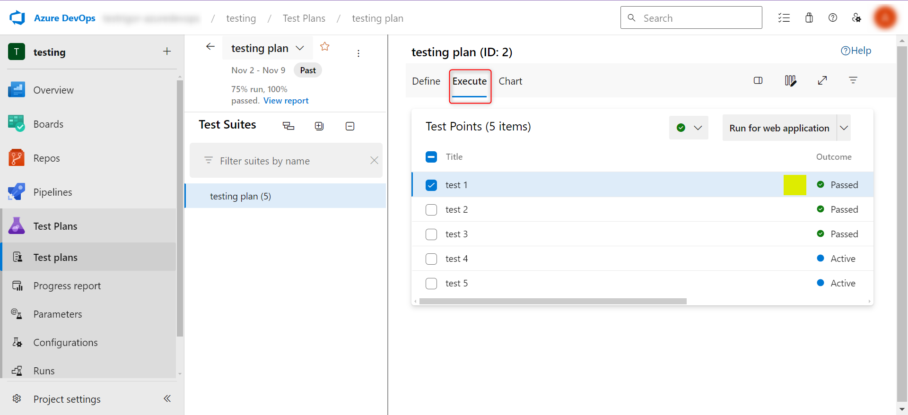
Task: Toggle the select-all Title checkbox
Action: coord(431,157)
